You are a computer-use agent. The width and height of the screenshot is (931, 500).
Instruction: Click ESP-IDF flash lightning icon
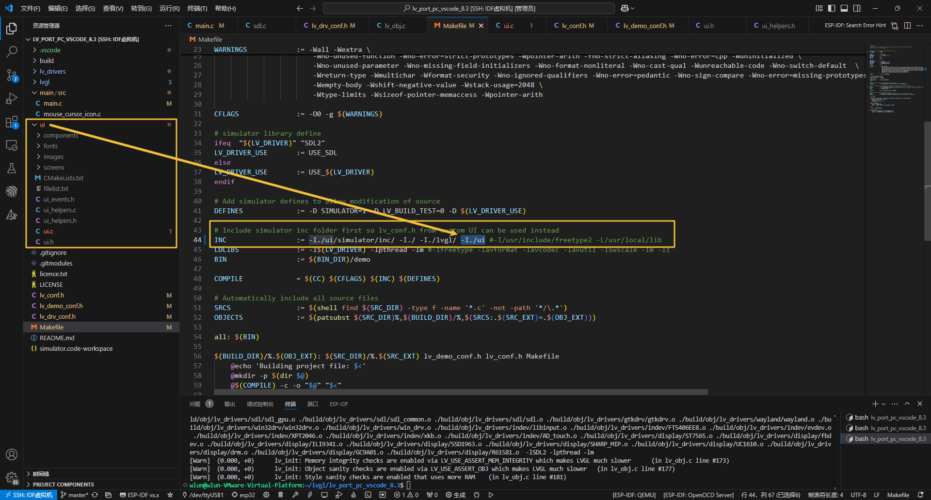click(x=310, y=495)
